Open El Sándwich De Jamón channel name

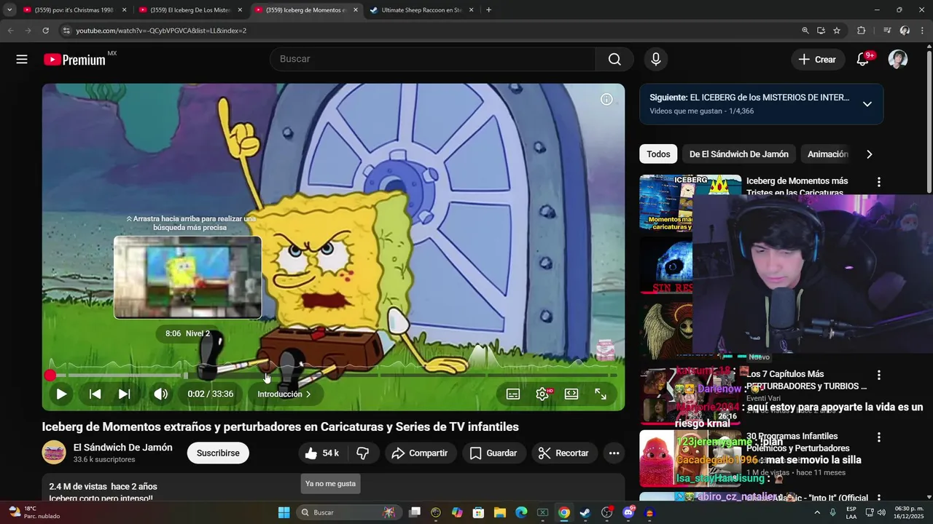123,448
